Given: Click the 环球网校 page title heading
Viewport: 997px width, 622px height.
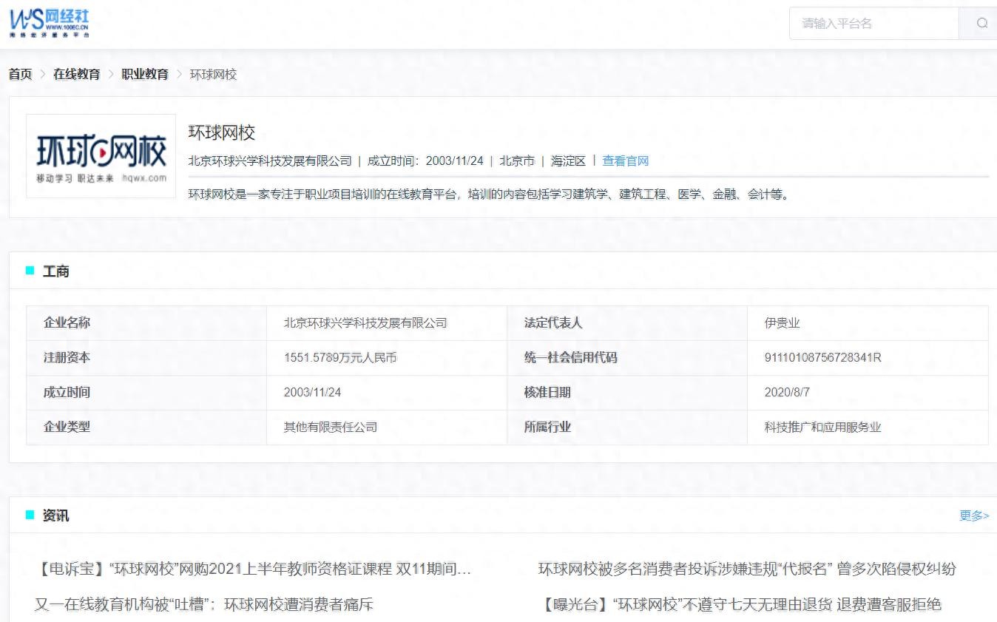Looking at the screenshot, I should [x=222, y=133].
